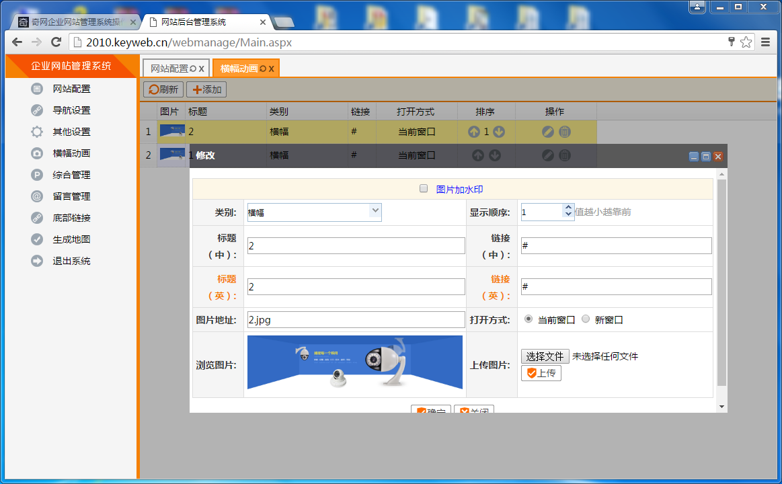
Task: Click the dialog scrollbar up arrow
Action: pos(721,174)
